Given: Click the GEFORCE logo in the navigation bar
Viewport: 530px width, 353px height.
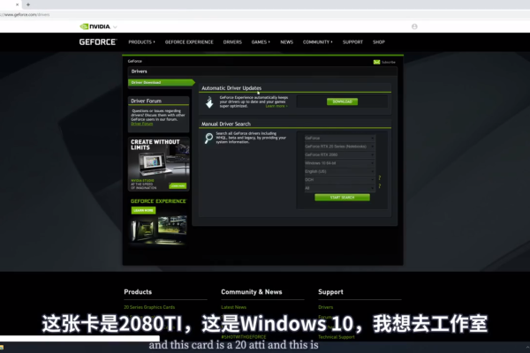Looking at the screenshot, I should [x=98, y=41].
